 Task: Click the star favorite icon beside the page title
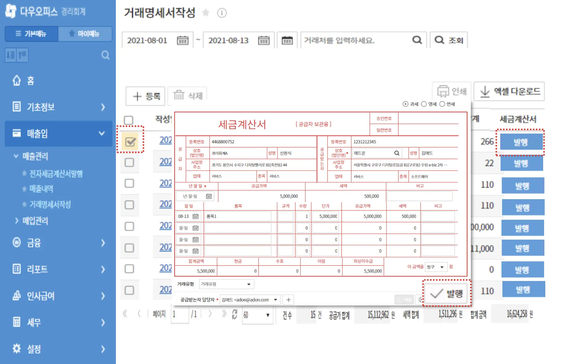click(x=205, y=13)
